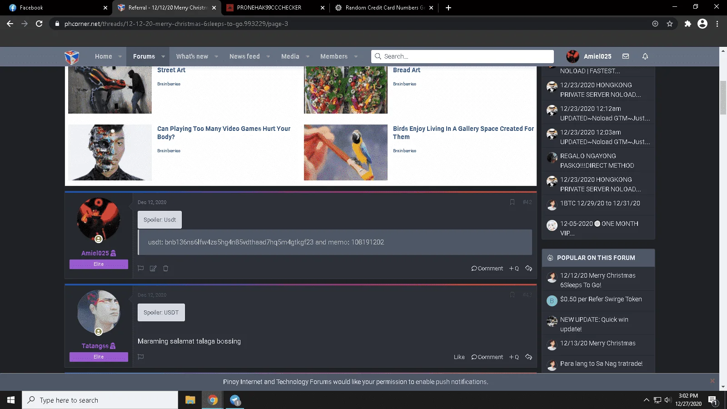Open "REGALO NGAYONG PASKO!!!DIRECT METHOD" thread
The height and width of the screenshot is (409, 727).
pos(597,161)
